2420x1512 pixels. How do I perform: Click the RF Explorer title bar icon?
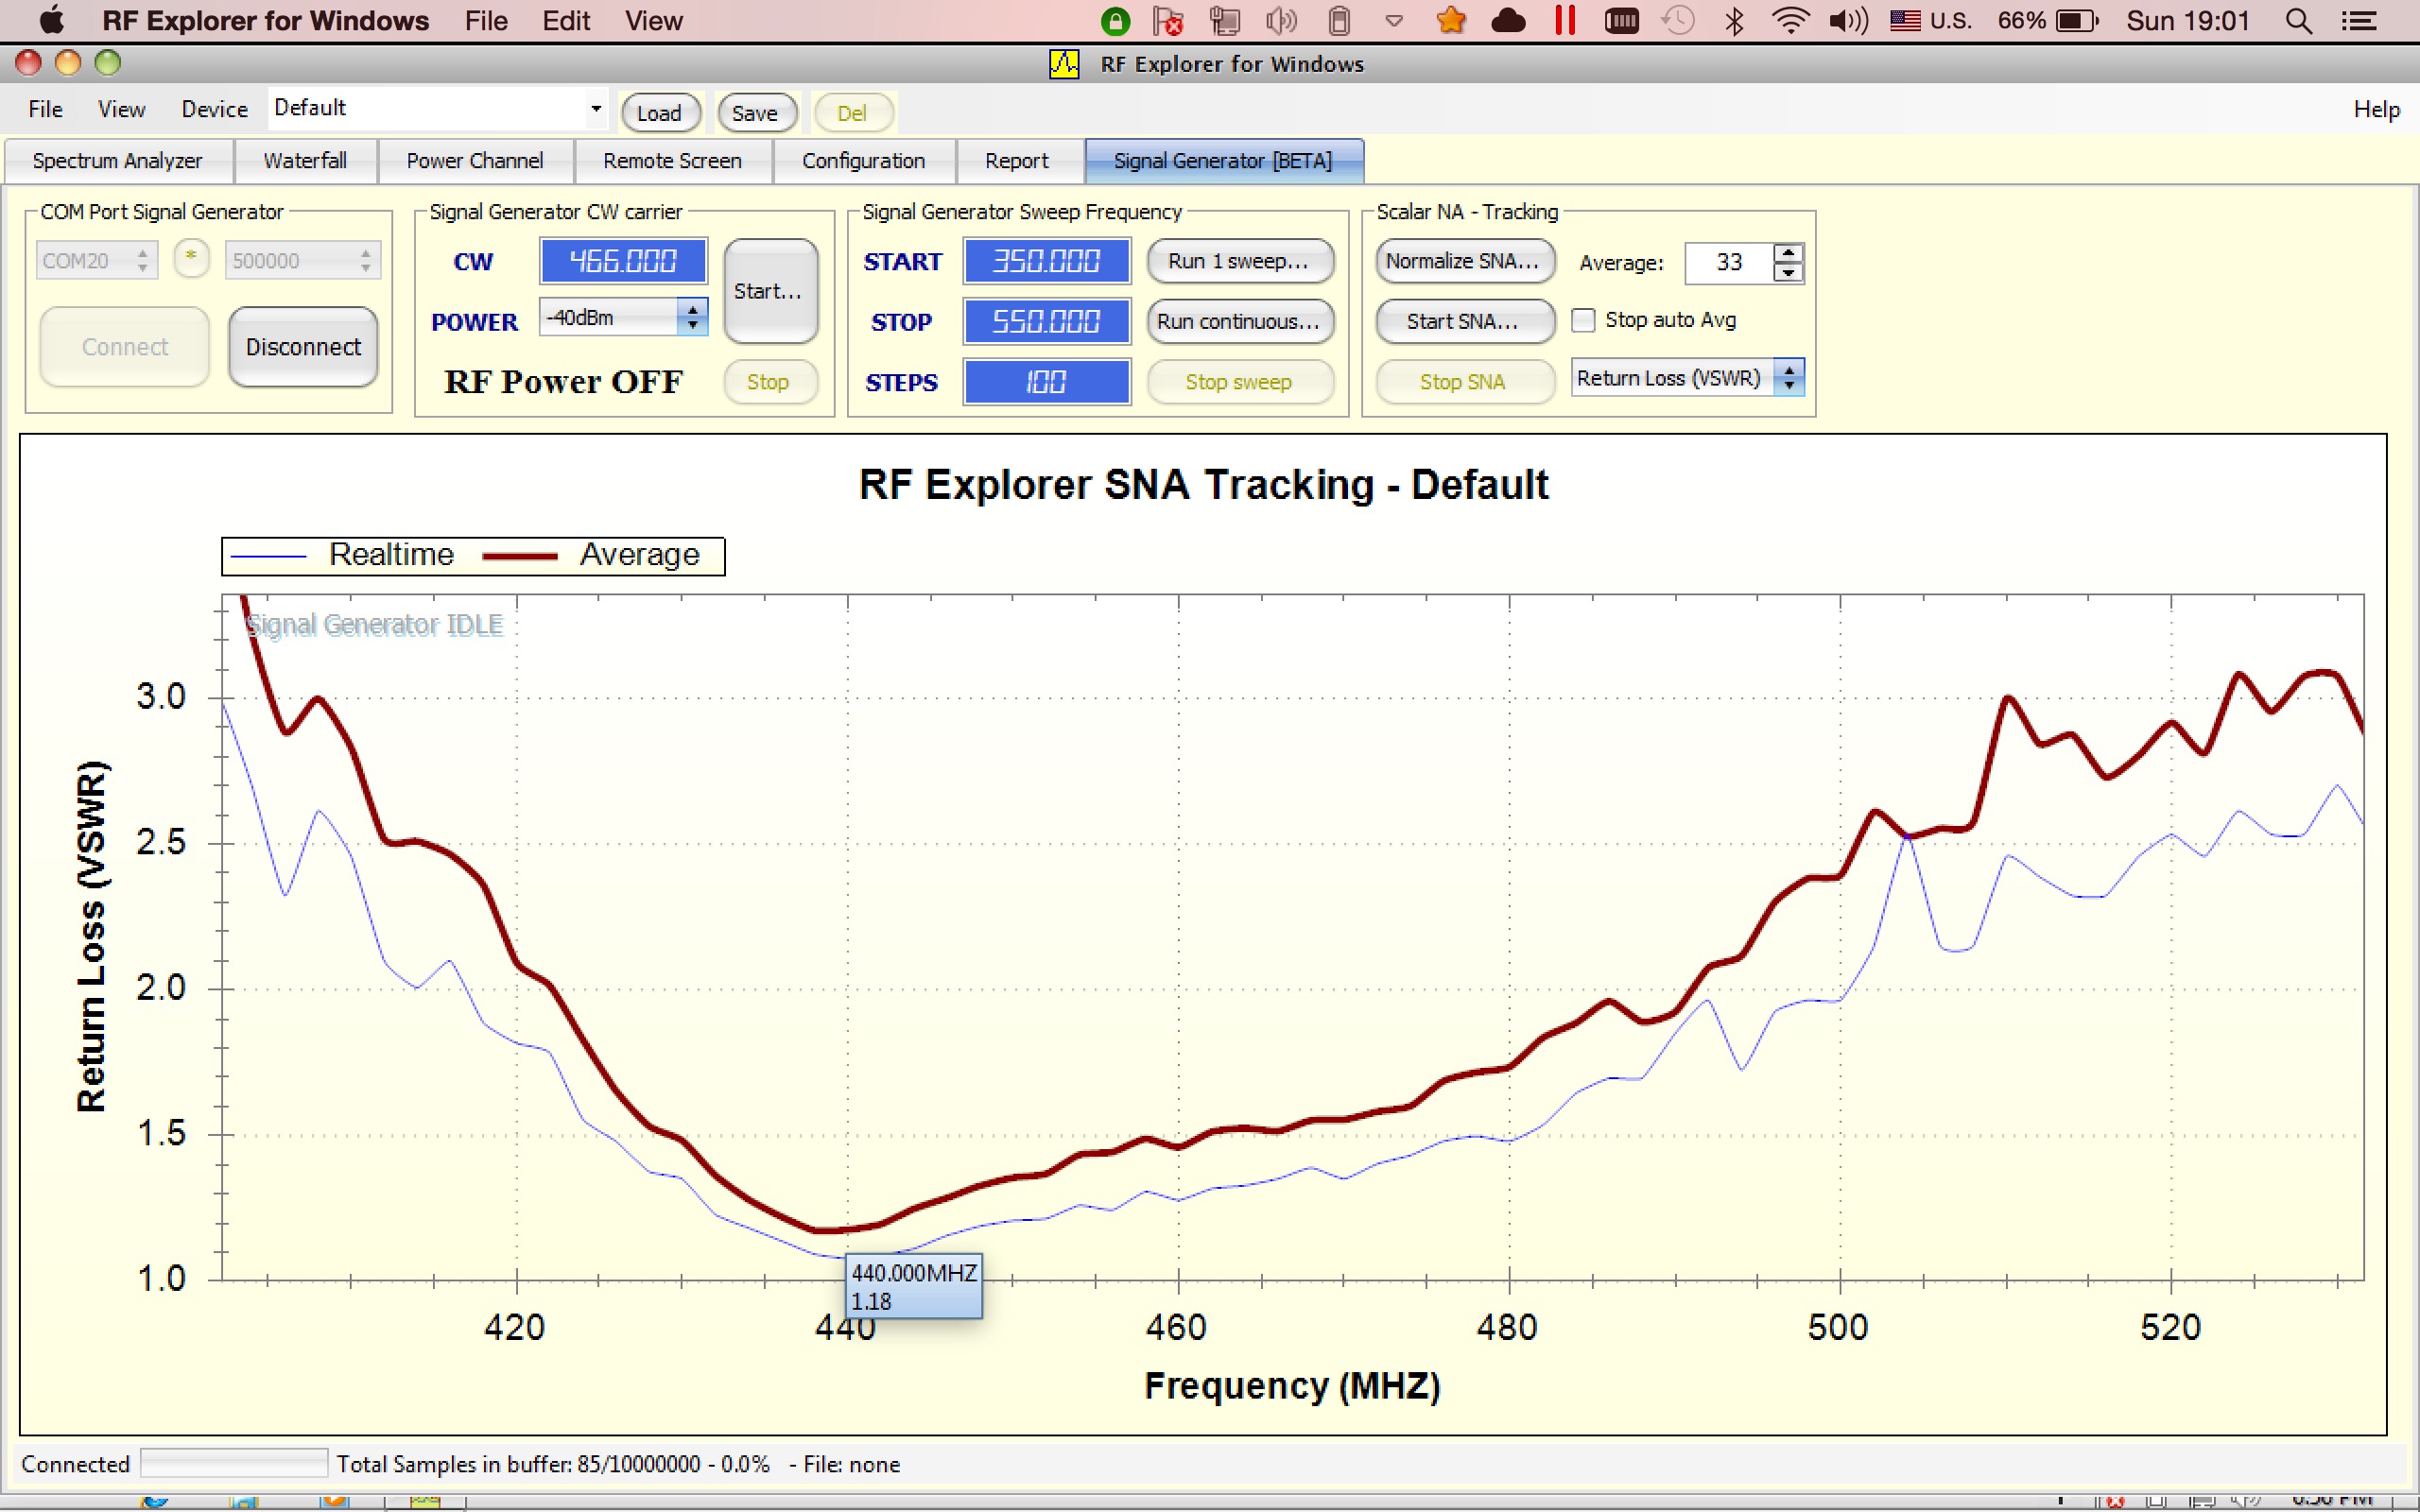point(1064,64)
